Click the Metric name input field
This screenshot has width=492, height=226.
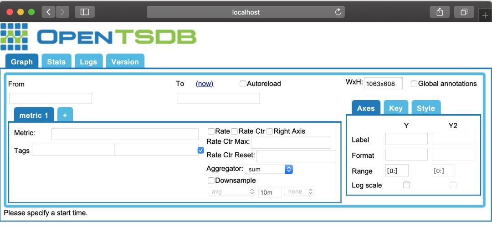tap(125, 134)
